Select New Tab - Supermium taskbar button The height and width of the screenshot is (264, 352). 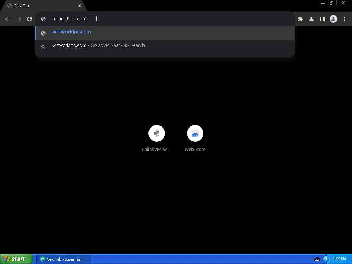click(64, 259)
